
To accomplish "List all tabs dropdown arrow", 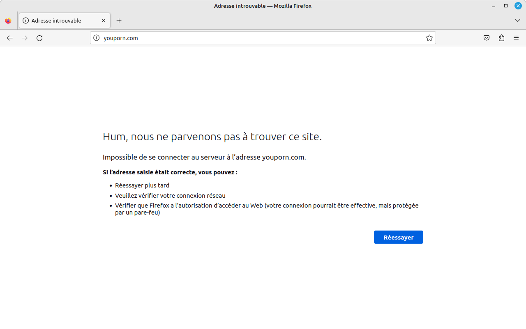I will click(518, 21).
